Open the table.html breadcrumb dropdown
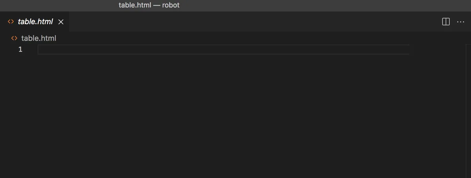Image resolution: width=471 pixels, height=178 pixels. tap(38, 38)
